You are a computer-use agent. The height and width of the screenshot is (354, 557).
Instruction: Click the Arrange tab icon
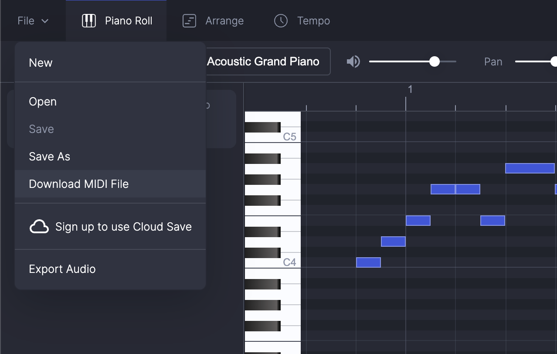189,20
